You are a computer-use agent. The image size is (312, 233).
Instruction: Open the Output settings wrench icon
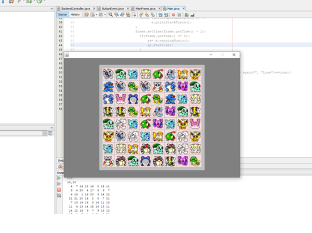coord(59,195)
